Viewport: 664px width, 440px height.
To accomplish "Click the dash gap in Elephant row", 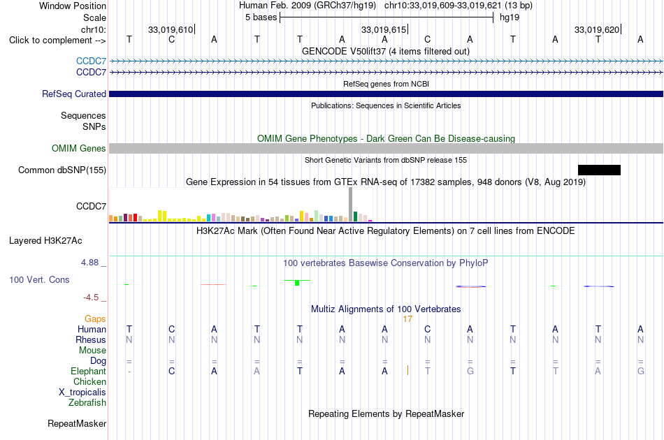I will click(x=129, y=371).
